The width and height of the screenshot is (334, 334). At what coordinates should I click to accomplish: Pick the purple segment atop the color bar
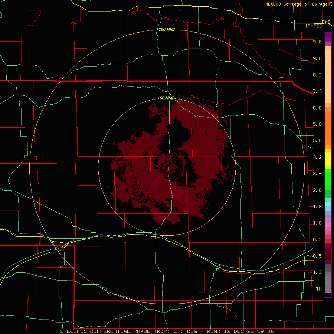pos(328,37)
